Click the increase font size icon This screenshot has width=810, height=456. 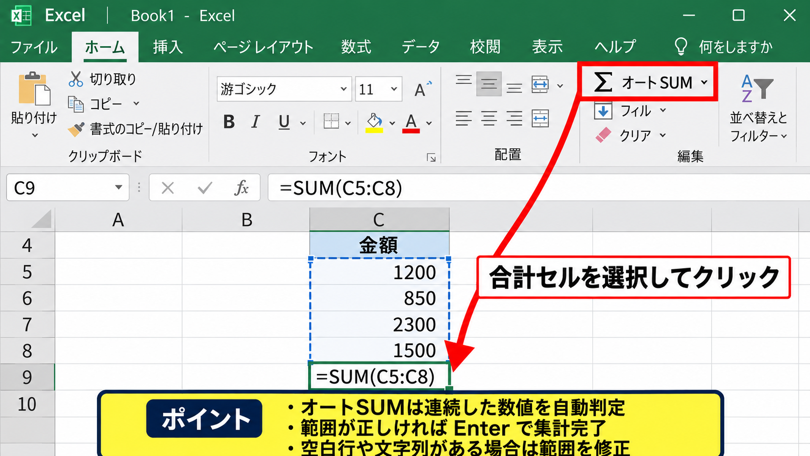(422, 89)
